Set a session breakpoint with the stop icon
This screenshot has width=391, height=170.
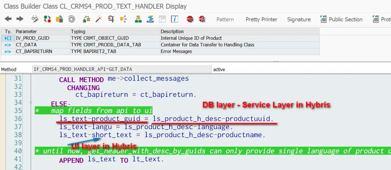pyautogui.click(x=190, y=19)
